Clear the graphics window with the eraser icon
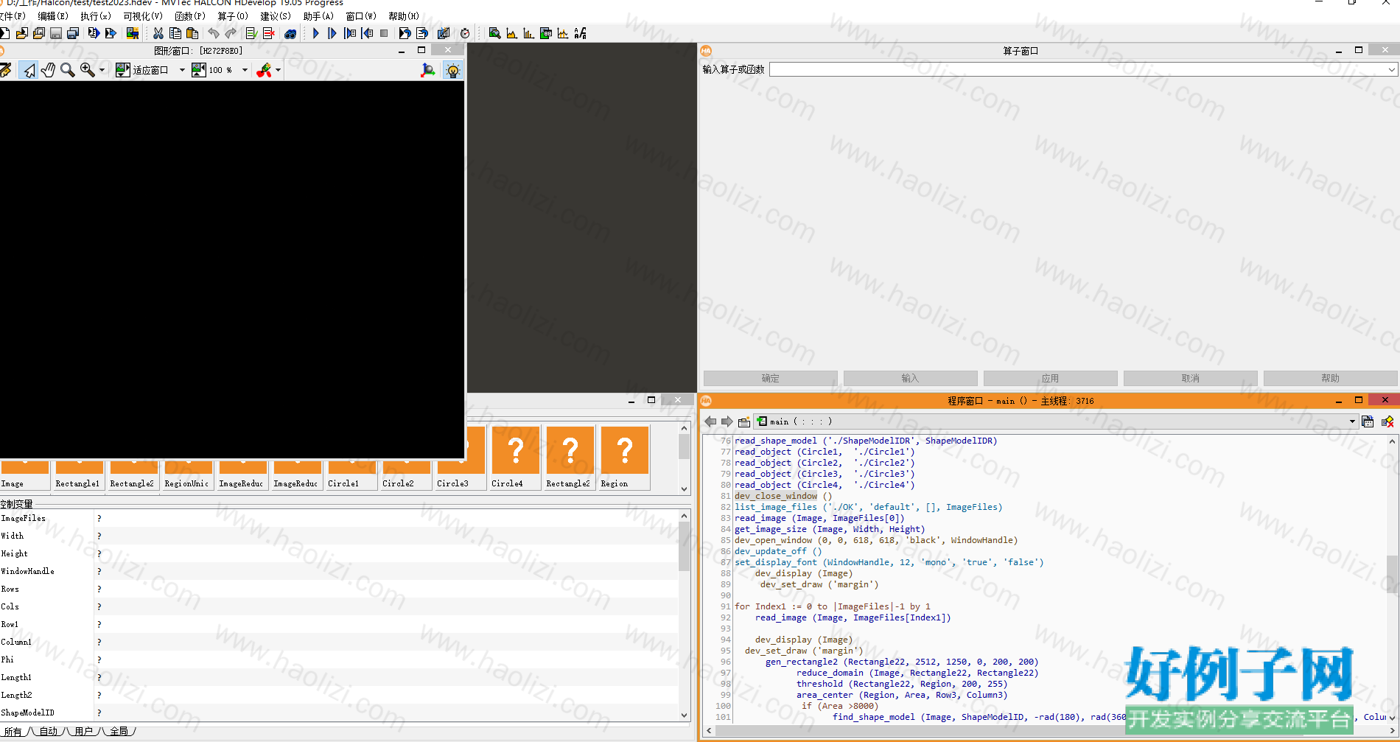This screenshot has width=1400, height=742. coord(5,70)
